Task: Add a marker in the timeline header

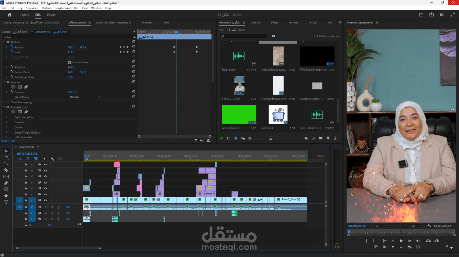Action: point(44,159)
